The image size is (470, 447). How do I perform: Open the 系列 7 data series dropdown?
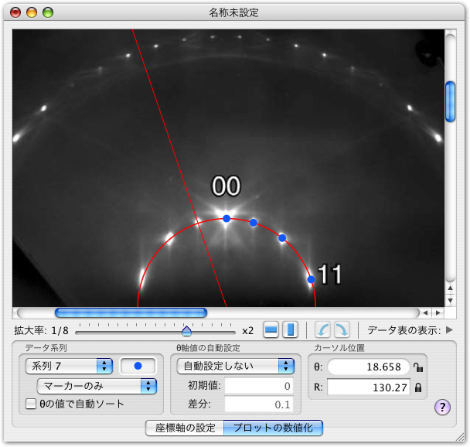(x=69, y=366)
